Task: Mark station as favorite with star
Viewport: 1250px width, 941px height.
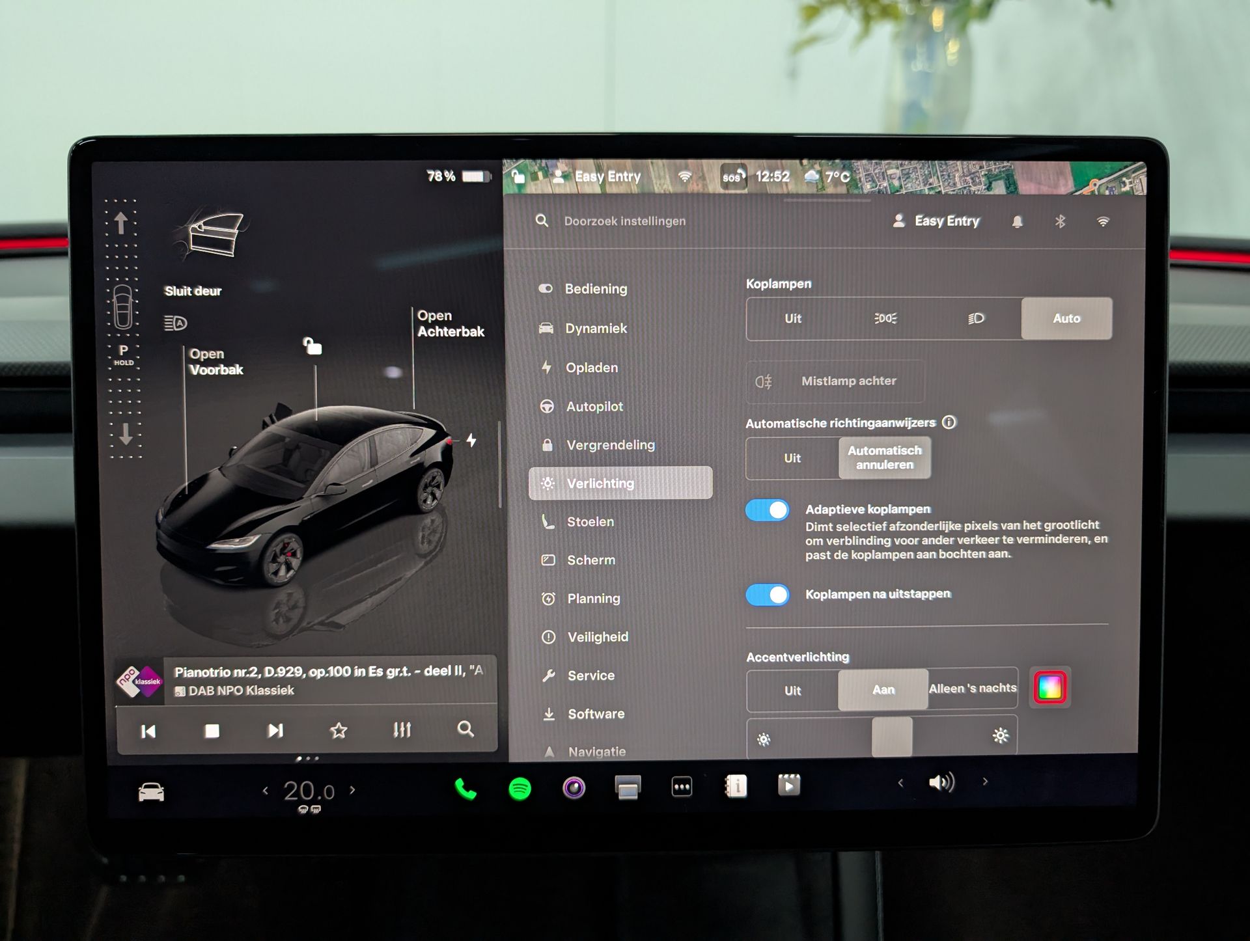Action: point(339,730)
